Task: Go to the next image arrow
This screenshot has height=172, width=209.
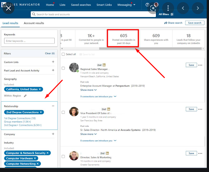Action: pyautogui.click(x=198, y=8)
